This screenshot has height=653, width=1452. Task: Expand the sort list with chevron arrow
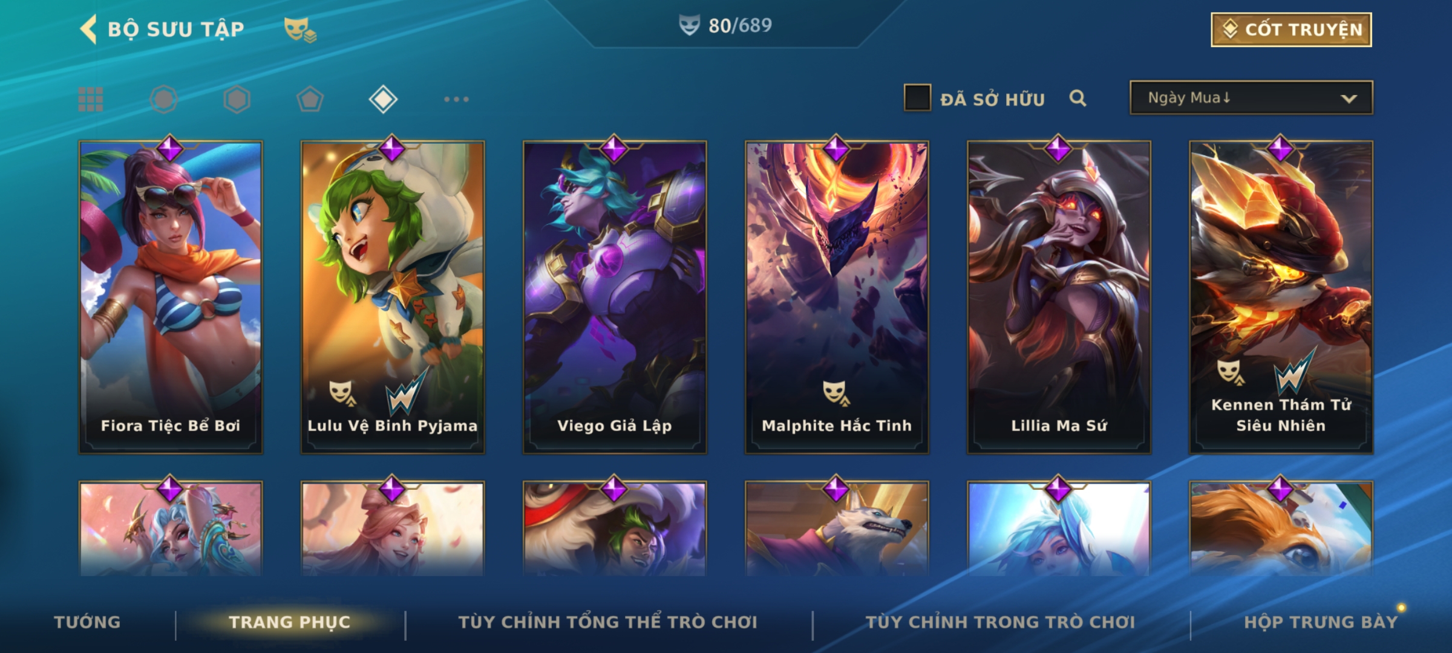point(1349,99)
